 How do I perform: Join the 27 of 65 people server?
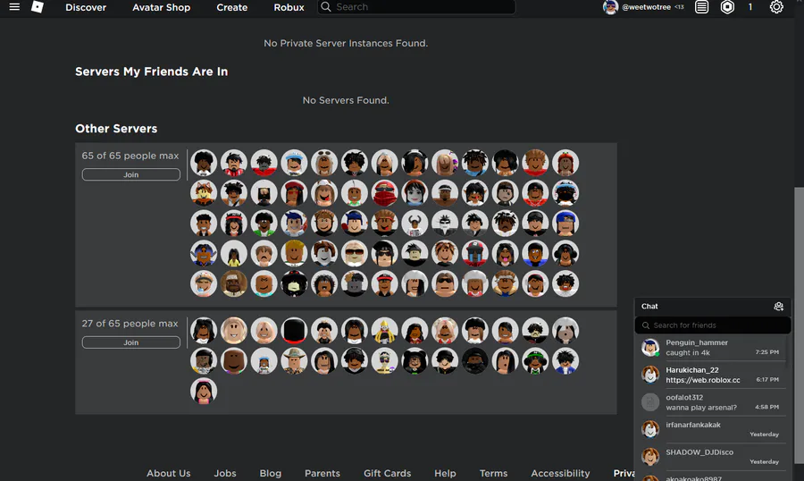pyautogui.click(x=130, y=342)
